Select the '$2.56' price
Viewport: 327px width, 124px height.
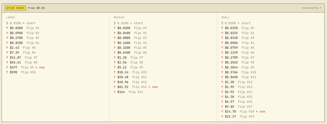pos(122,62)
